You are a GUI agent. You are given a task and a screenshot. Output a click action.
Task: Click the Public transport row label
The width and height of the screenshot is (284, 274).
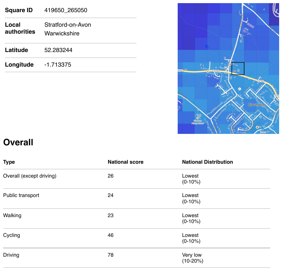point(21,195)
